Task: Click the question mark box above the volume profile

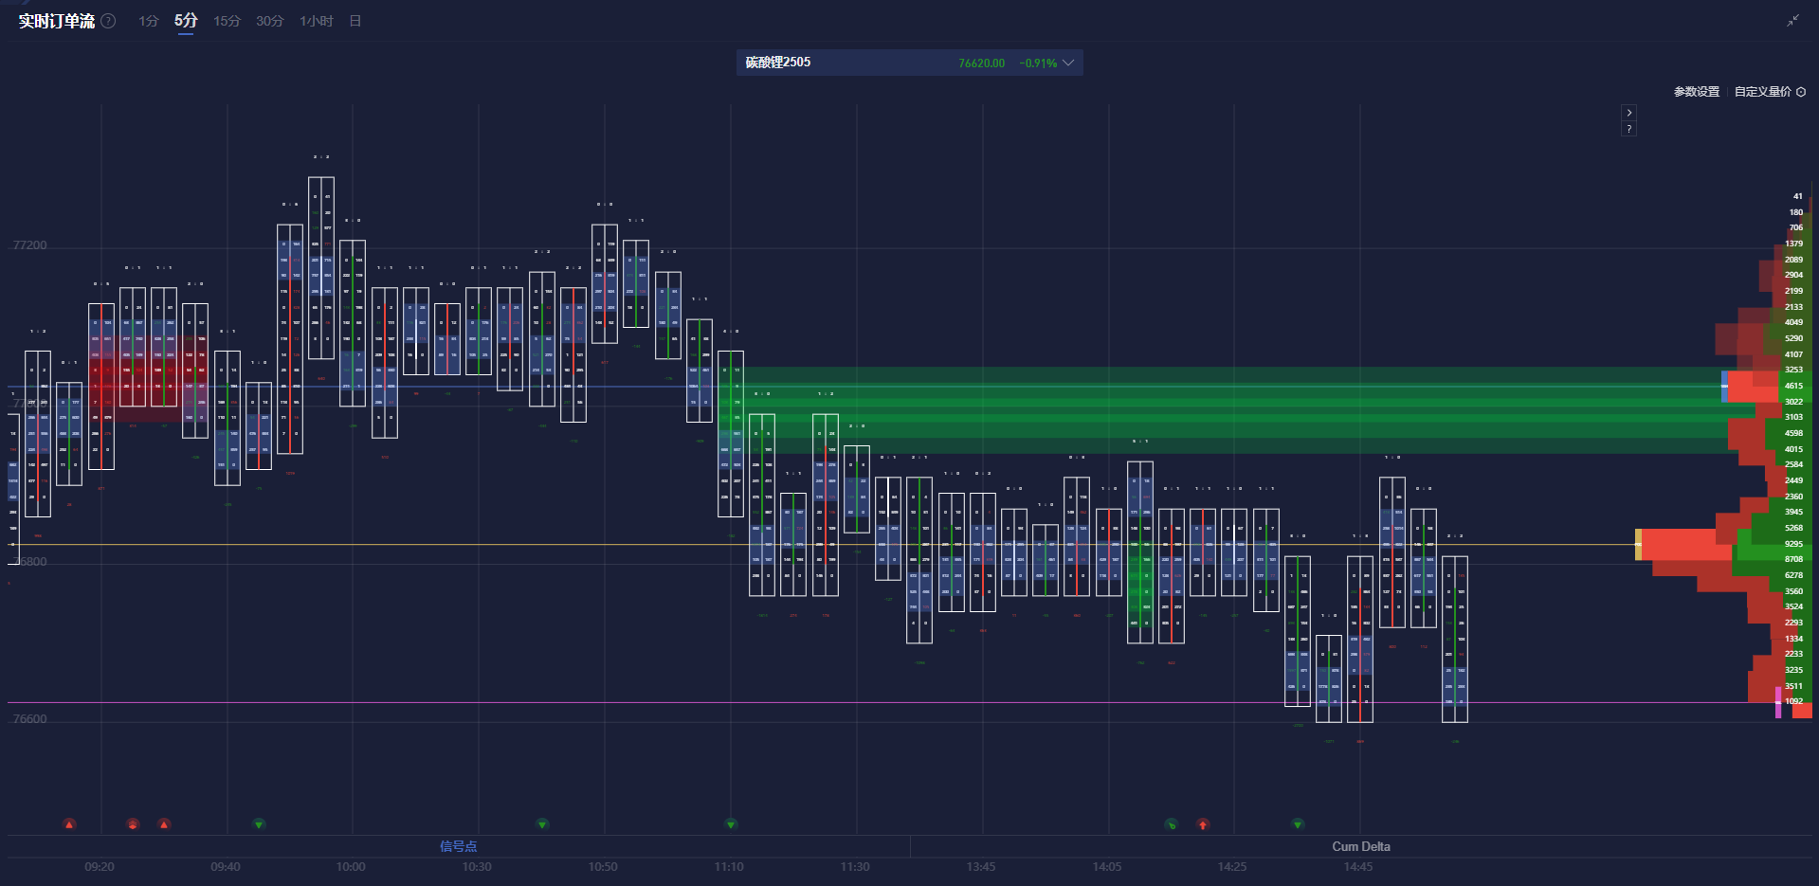Action: click(x=1628, y=129)
